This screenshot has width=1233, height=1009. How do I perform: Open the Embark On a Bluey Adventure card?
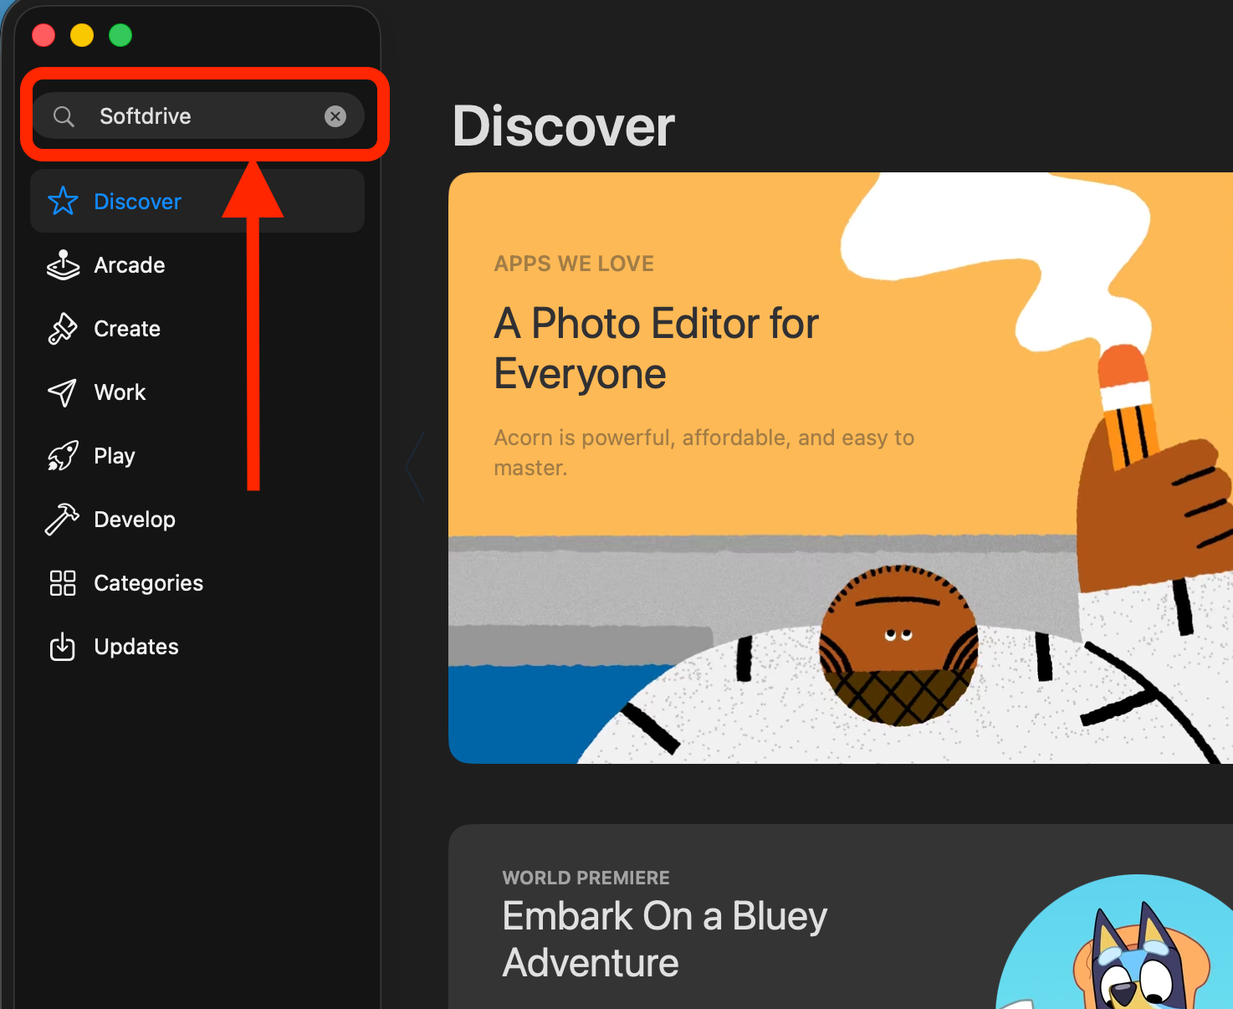tap(841, 917)
